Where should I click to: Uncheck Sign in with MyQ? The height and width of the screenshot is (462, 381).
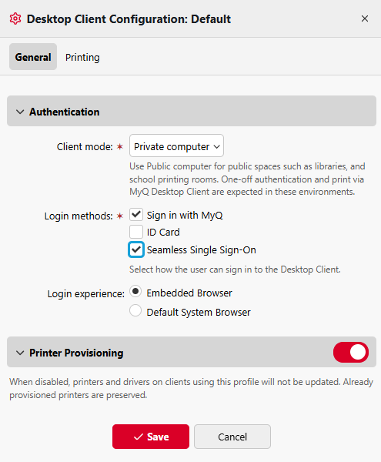(x=136, y=215)
